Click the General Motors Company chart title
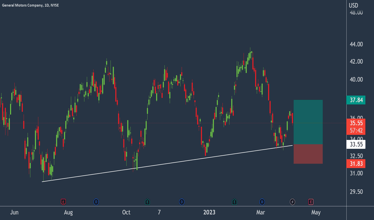The width and height of the screenshot is (374, 220). [30, 5]
